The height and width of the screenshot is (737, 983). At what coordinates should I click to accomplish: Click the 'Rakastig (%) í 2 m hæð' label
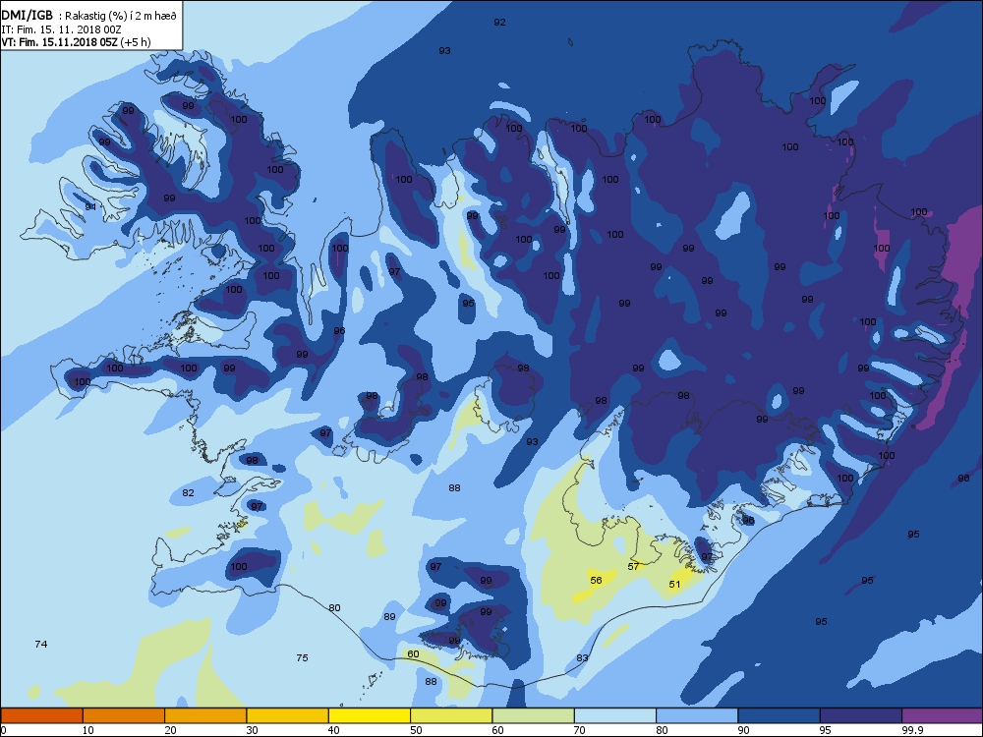[x=121, y=16]
